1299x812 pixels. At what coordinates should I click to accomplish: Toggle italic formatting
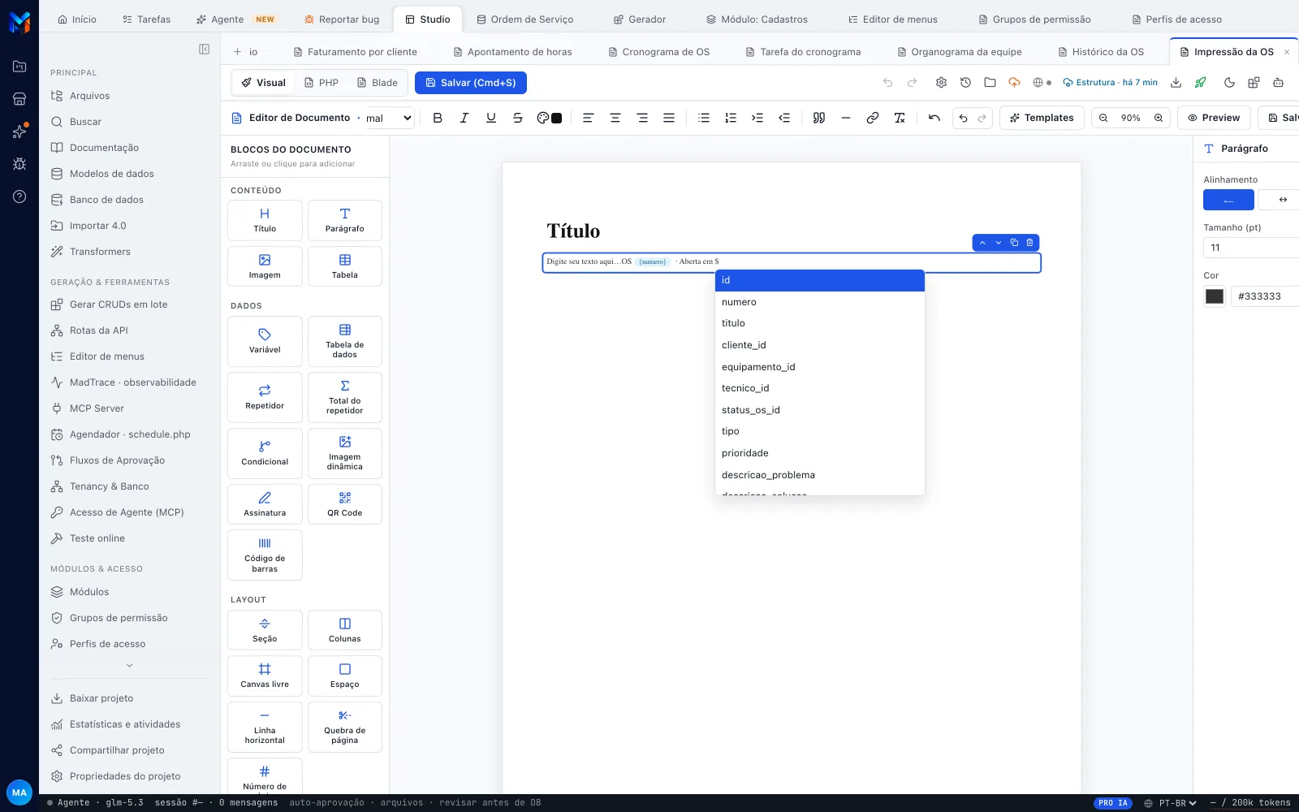(x=464, y=118)
